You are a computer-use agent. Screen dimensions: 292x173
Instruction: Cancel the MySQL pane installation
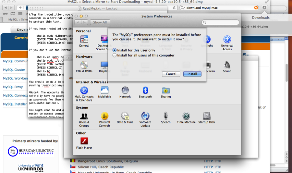tap(171, 74)
